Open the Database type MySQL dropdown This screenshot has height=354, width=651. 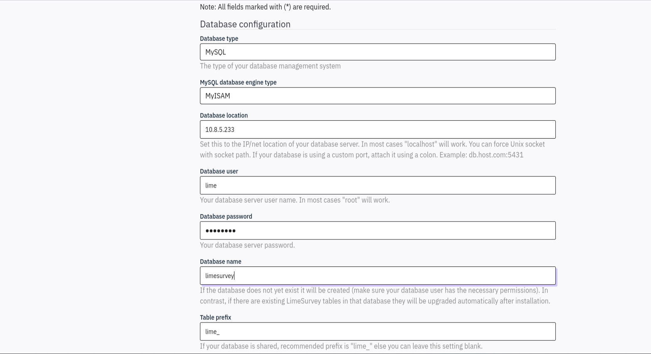(377, 52)
